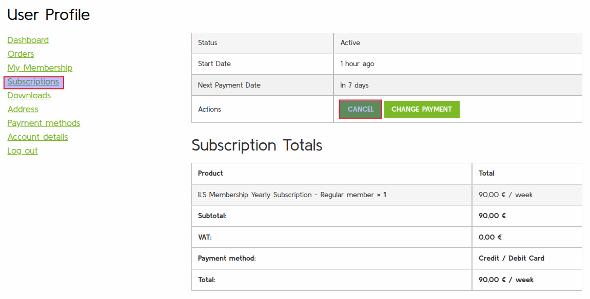Go to the Orders page
The width and height of the screenshot is (590, 299).
pyautogui.click(x=21, y=54)
